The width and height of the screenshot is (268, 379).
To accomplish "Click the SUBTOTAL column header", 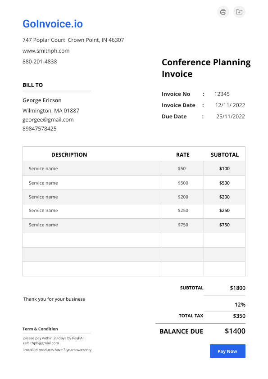I will (x=225, y=155).
